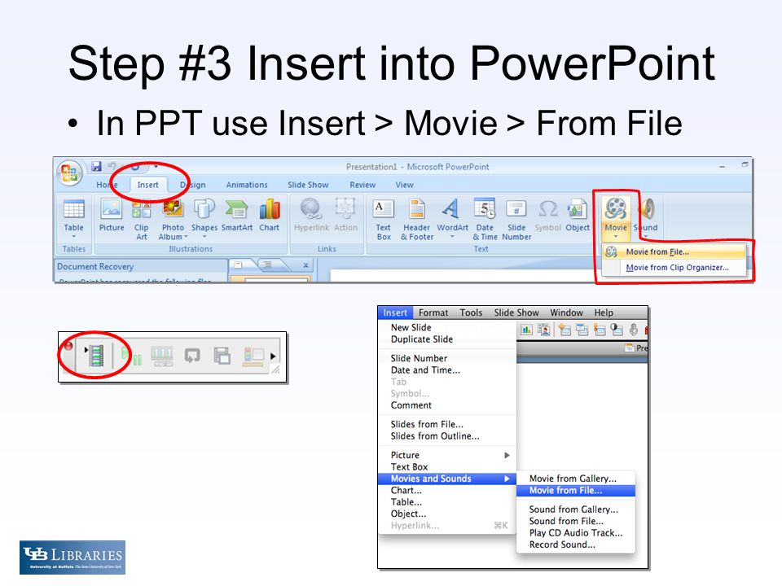The image size is (782, 586).
Task: Open the Help menu
Action: 604,313
